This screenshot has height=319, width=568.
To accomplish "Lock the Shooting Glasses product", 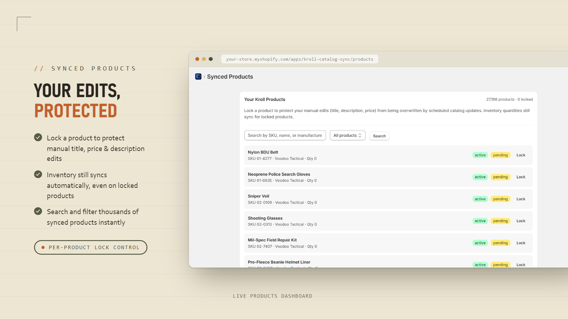I will 521,221.
